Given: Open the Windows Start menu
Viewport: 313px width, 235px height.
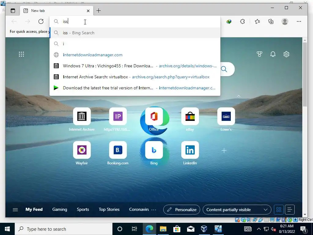Looking at the screenshot, I should click(x=7, y=229).
